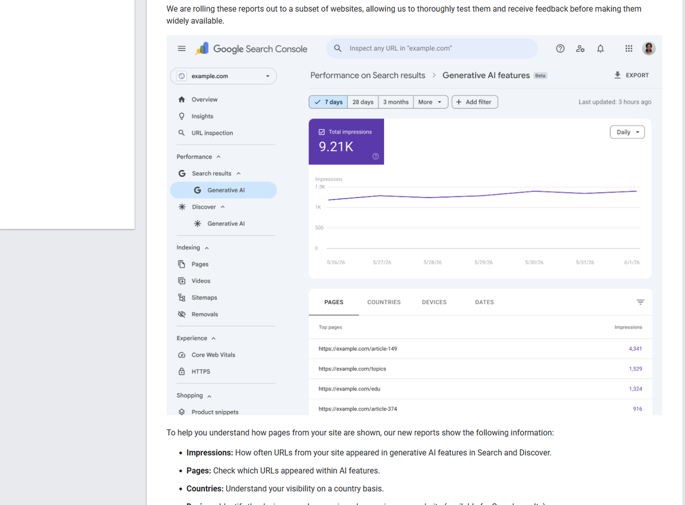Open the account profile avatar
Viewport: 685px width, 505px height.
[x=649, y=49]
